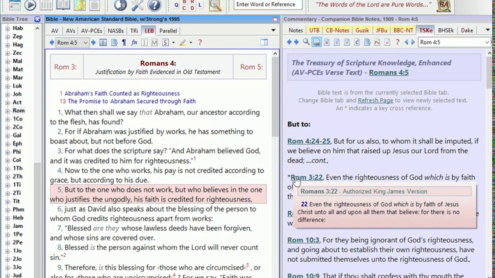Open the magnifier search Bible icon
The width and height of the screenshot is (495, 278).
click(x=215, y=5)
